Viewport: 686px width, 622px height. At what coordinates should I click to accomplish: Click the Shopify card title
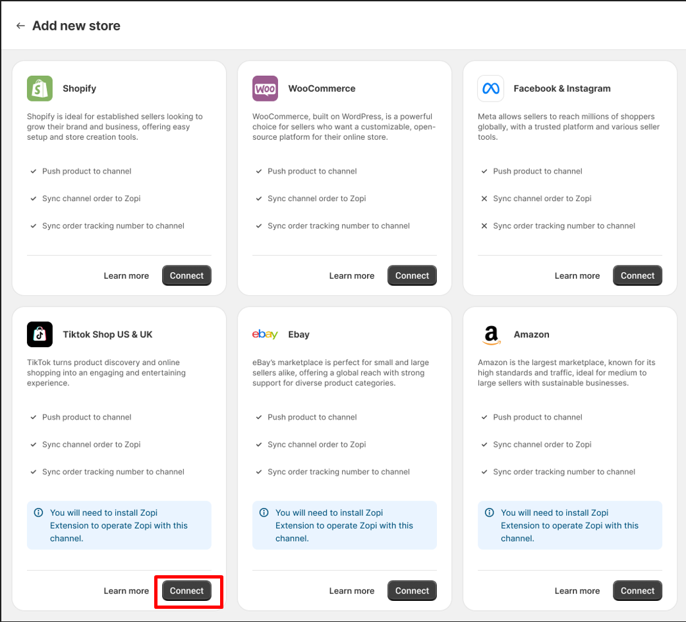point(79,88)
